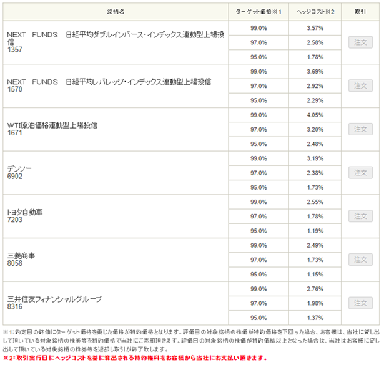Select the WTI原油価格連動型上場投信 name

(52, 125)
